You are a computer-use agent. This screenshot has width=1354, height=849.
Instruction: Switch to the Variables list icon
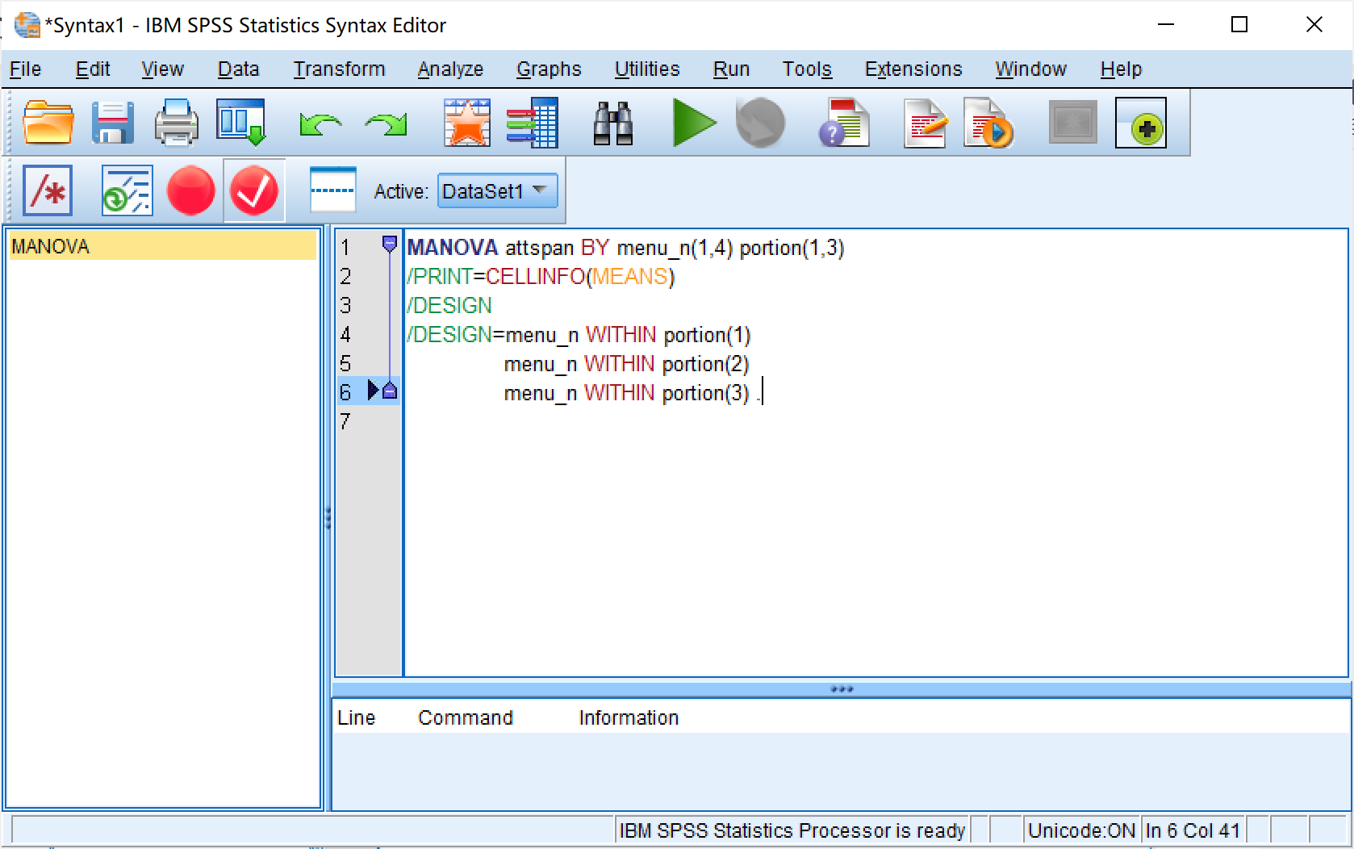[533, 123]
